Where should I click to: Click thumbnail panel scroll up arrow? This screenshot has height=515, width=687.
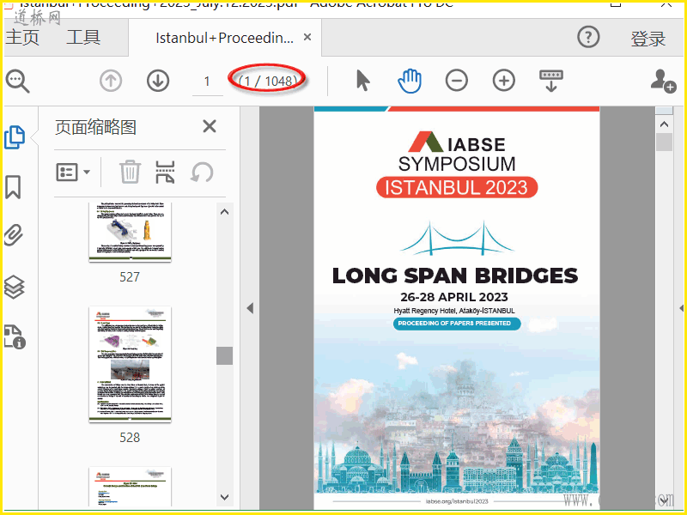[x=225, y=212]
